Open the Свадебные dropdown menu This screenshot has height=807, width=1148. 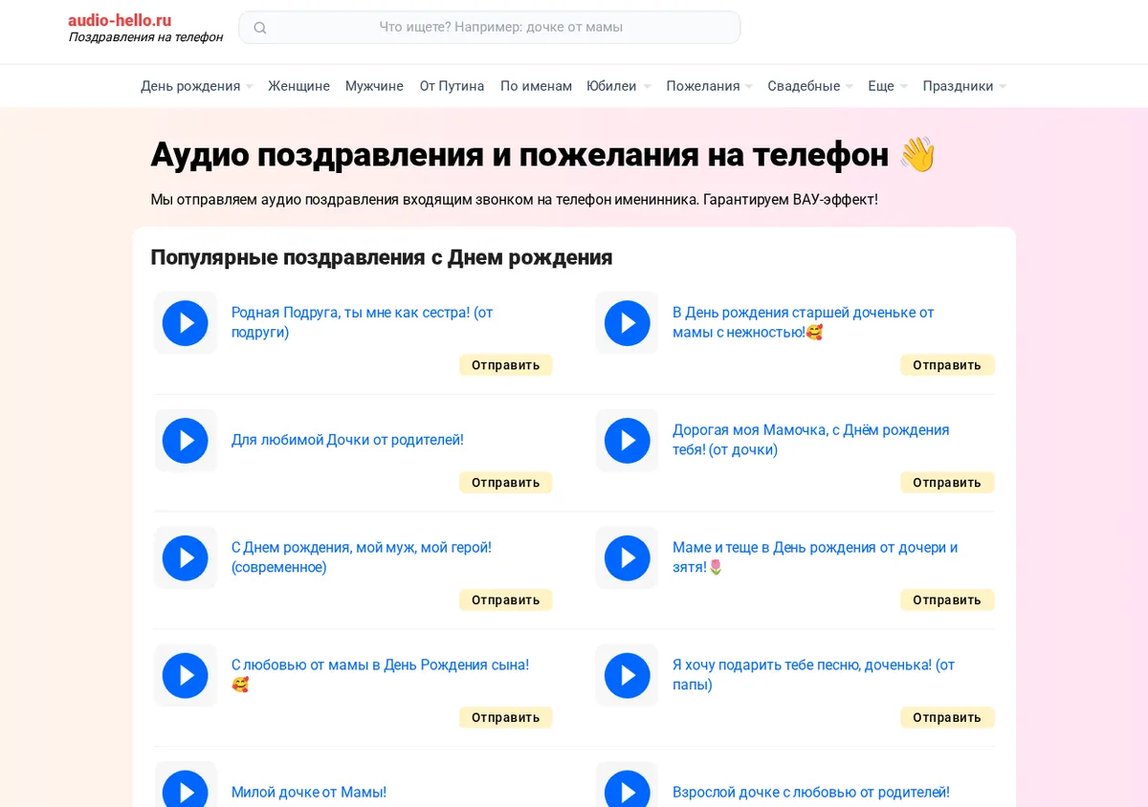coord(810,86)
